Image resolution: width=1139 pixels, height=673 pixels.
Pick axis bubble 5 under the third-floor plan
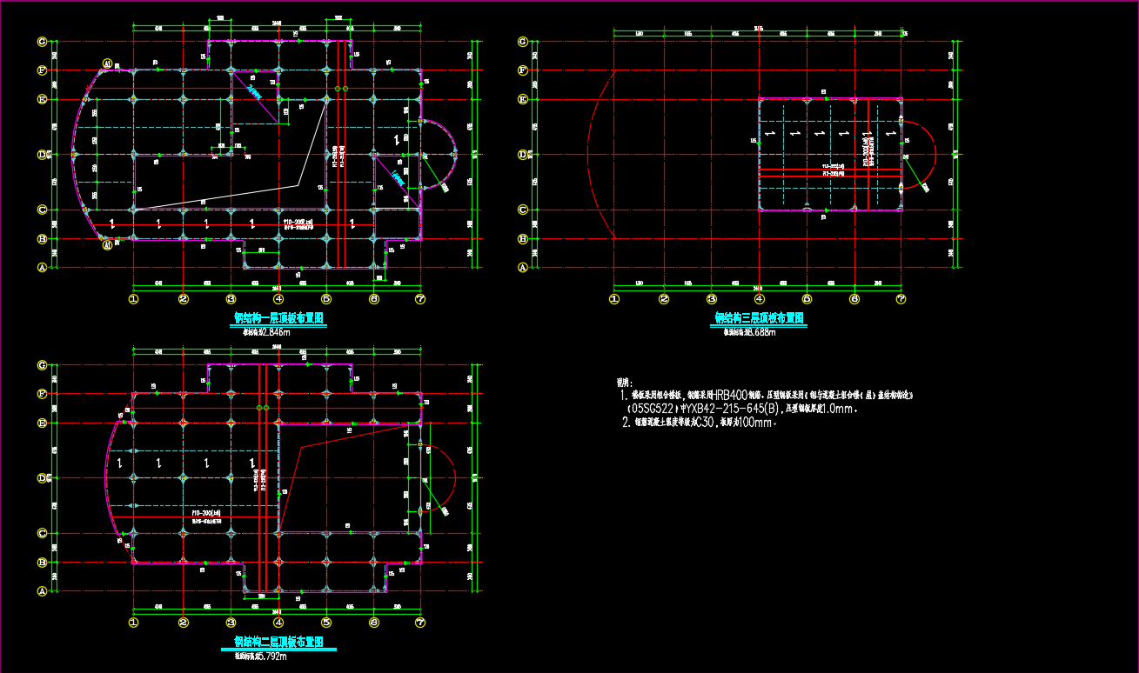coord(807,299)
